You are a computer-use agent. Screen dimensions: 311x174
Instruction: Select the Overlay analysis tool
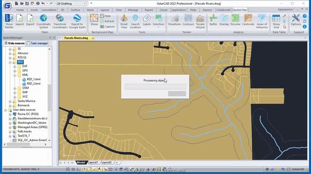(224, 20)
